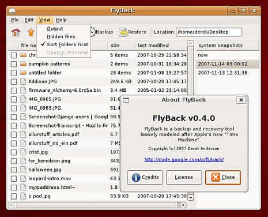Click the License button
This screenshot has width=268, height=217.
click(184, 177)
